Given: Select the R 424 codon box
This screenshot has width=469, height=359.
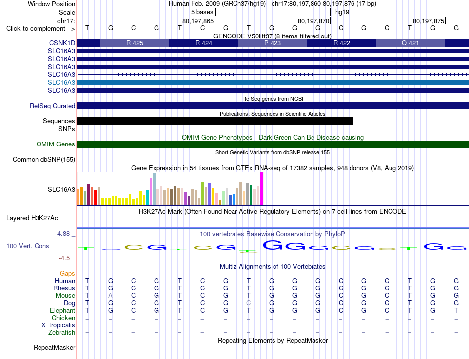Looking at the screenshot, I should point(204,43).
